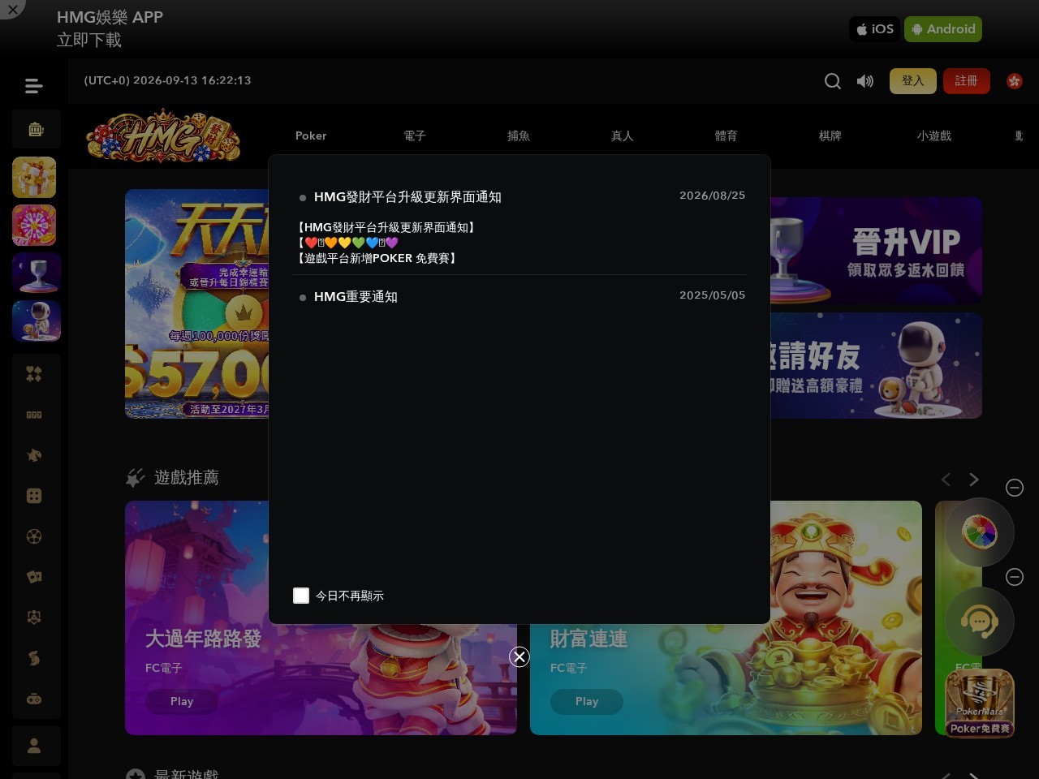Mute sound with the speaker icon
1039x779 pixels.
pyautogui.click(x=865, y=81)
